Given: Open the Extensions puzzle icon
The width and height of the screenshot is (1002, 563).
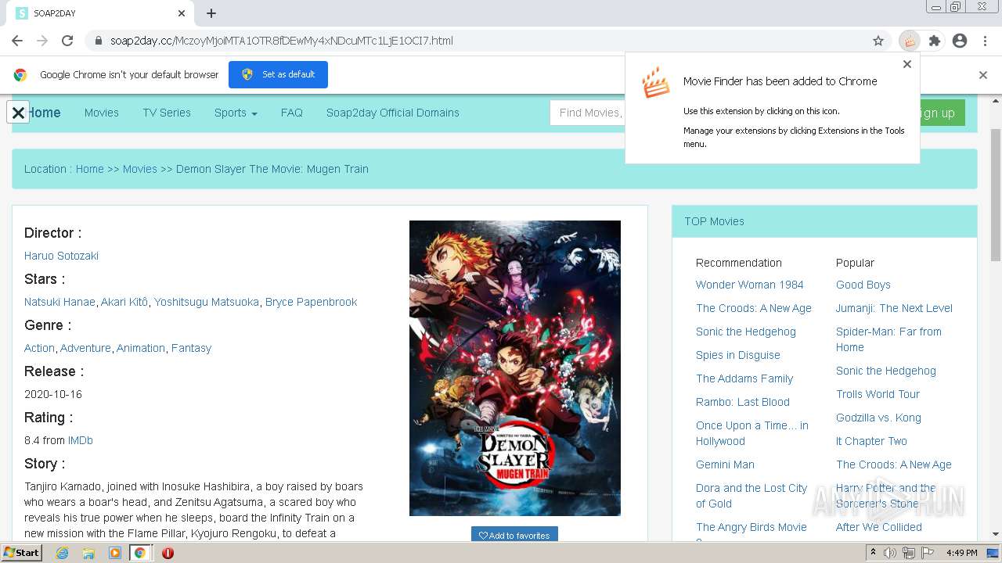Looking at the screenshot, I should pos(934,41).
